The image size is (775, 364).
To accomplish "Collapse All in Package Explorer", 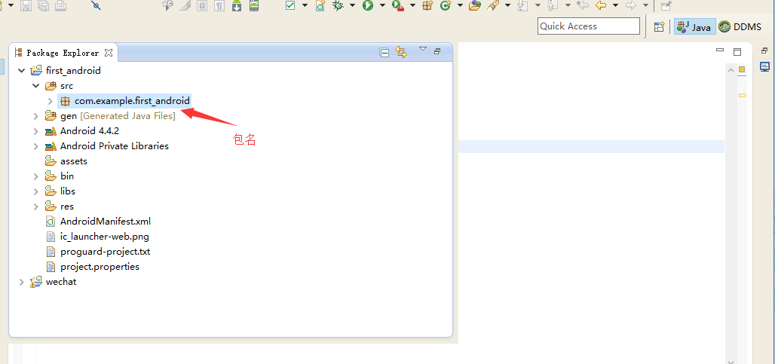I will tap(384, 52).
